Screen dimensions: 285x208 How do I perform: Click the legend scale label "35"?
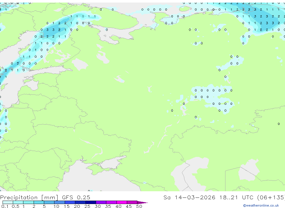[x=108, y=206]
